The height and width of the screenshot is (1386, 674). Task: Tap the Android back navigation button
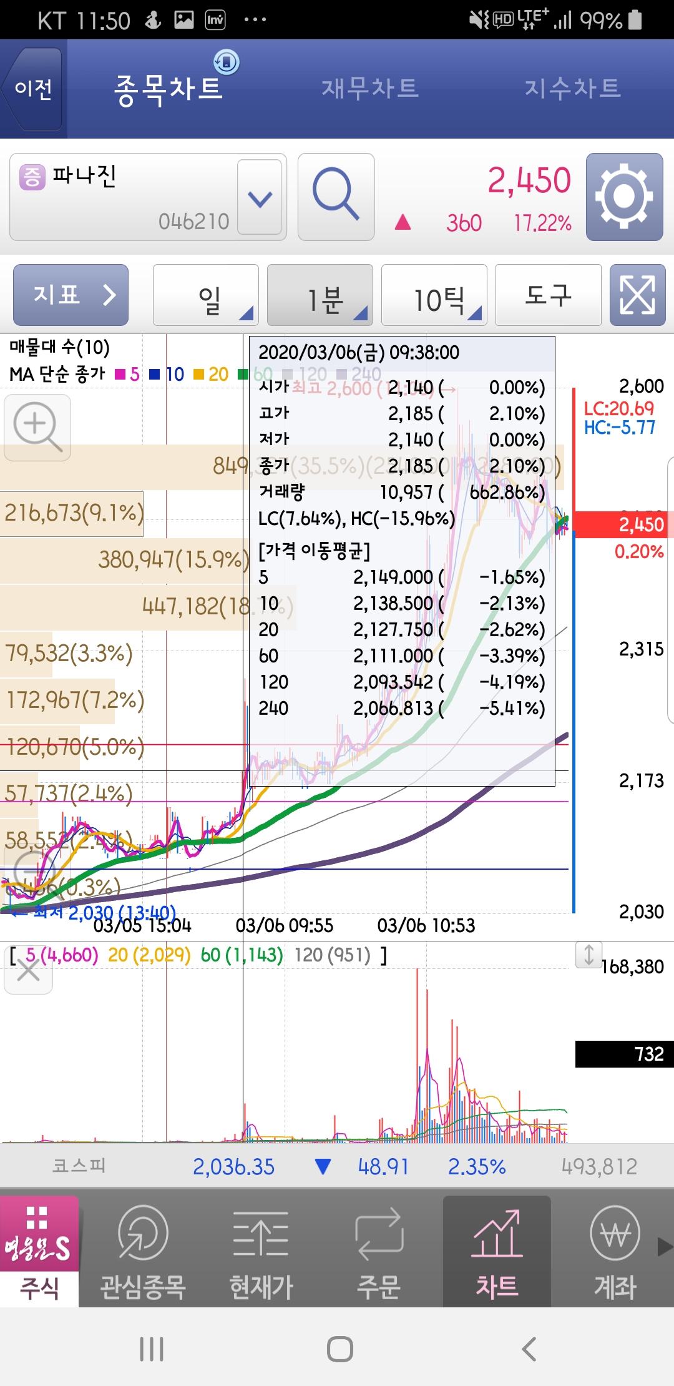pyautogui.click(x=529, y=1349)
